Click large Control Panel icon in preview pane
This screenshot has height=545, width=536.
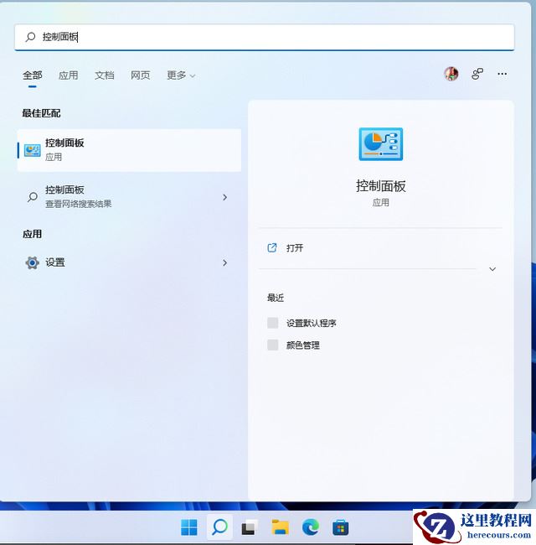pos(381,144)
